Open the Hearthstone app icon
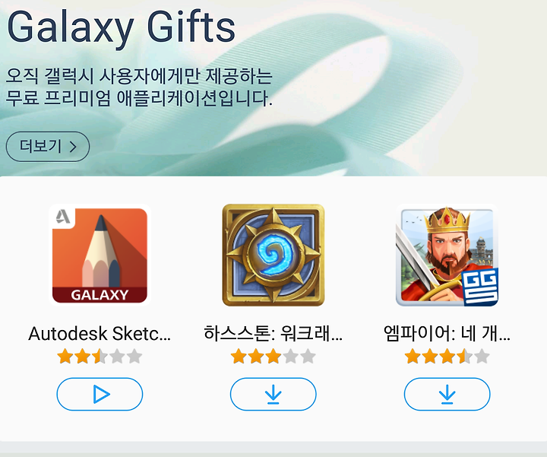Viewport: 547px width, 457px height. [x=273, y=255]
